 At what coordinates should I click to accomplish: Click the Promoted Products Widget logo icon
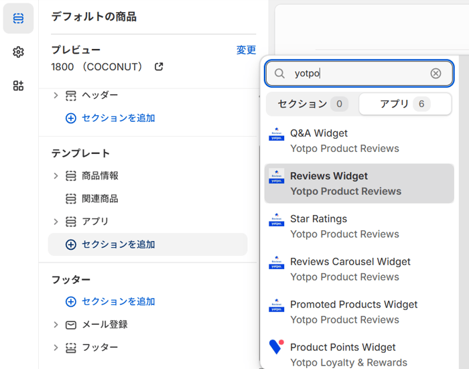click(x=276, y=305)
